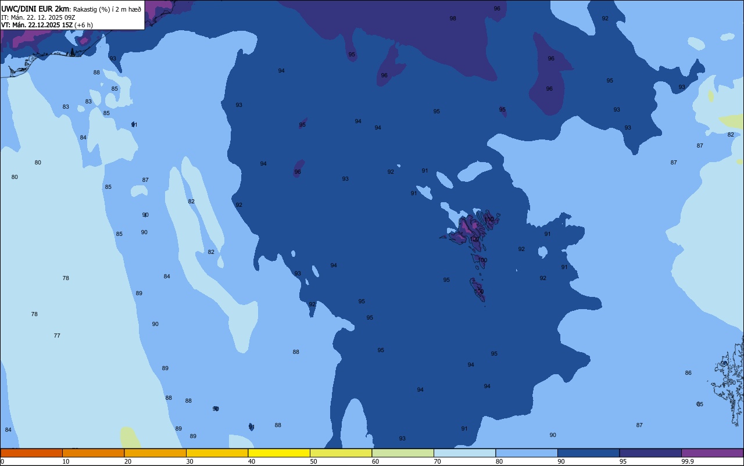Viewport: 744px width, 466px height.
Task: Click the initial time line 'IT: Mán. 22. 12. 2025 09Z'
Action: coord(38,17)
